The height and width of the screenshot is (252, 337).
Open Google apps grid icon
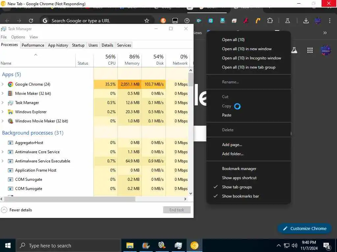(x=310, y=50)
